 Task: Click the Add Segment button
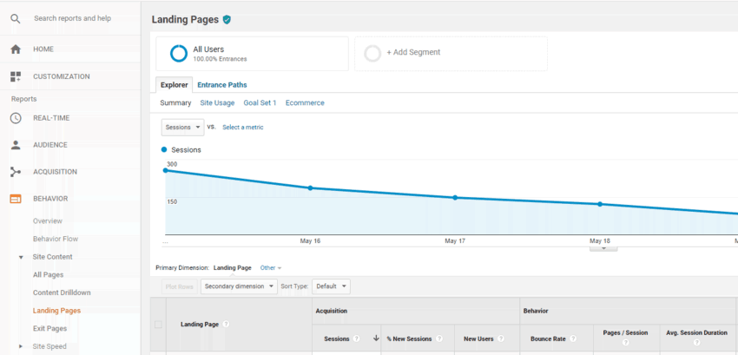451,53
